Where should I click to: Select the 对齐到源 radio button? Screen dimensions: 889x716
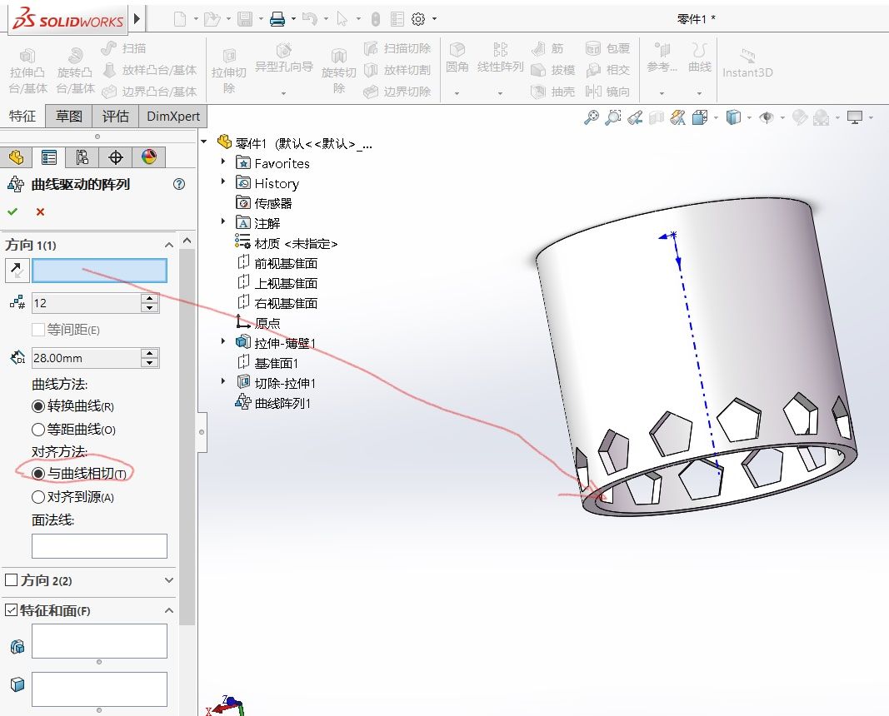pos(38,497)
